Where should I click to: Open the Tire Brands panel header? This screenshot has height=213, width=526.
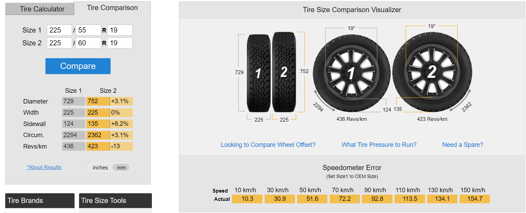pos(40,201)
